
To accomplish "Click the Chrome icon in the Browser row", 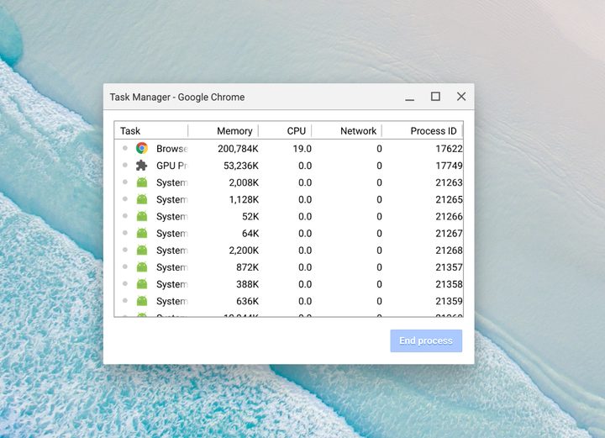I will [142, 148].
